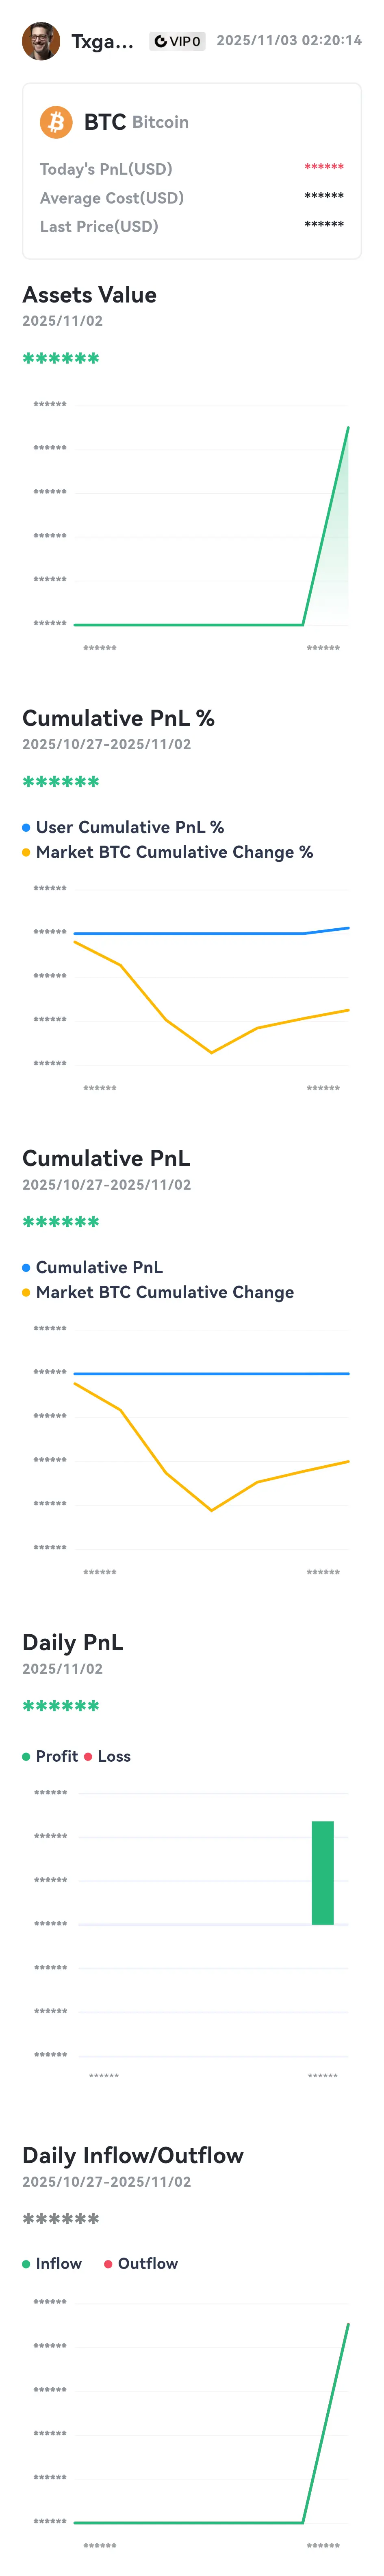This screenshot has height=2576, width=384.
Task: Click the user profile avatar photo
Action: pyautogui.click(x=41, y=41)
